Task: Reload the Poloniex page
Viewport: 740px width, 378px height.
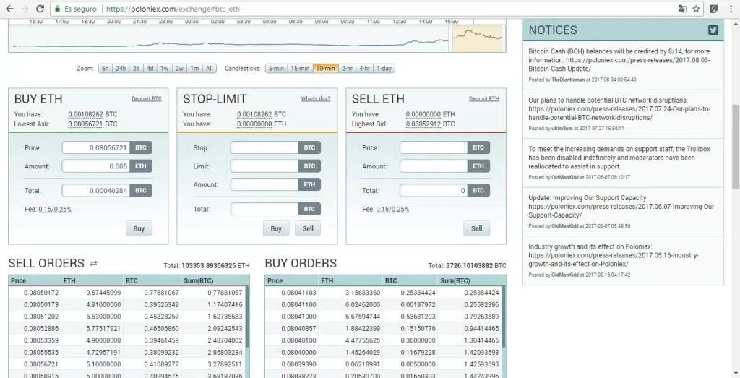Action: 40,9
